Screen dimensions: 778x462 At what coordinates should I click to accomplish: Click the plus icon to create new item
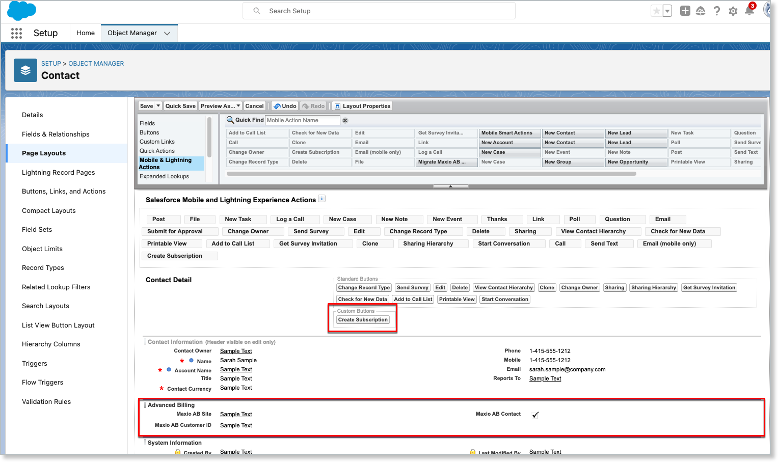point(685,10)
